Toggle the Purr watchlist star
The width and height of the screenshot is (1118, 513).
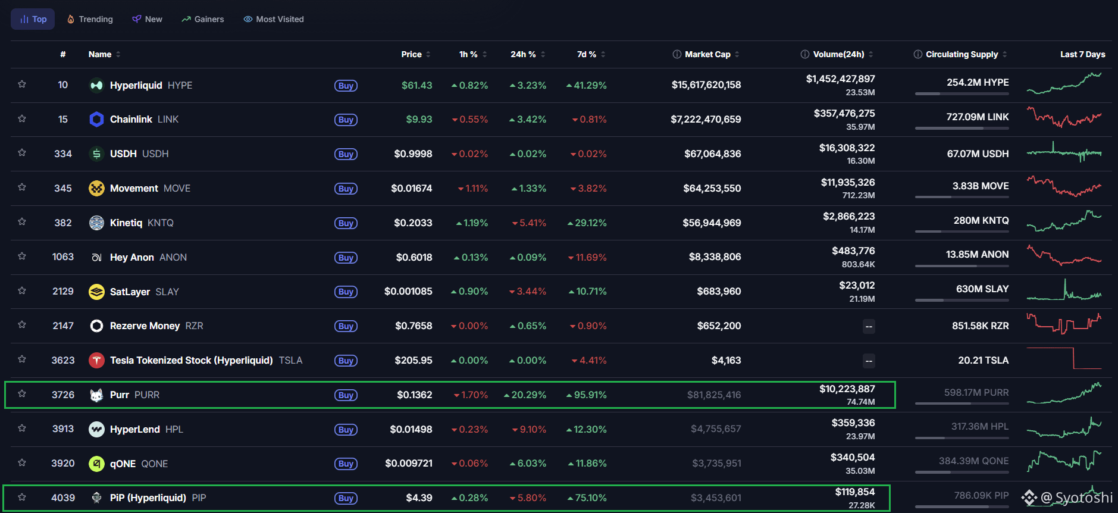pyautogui.click(x=22, y=394)
